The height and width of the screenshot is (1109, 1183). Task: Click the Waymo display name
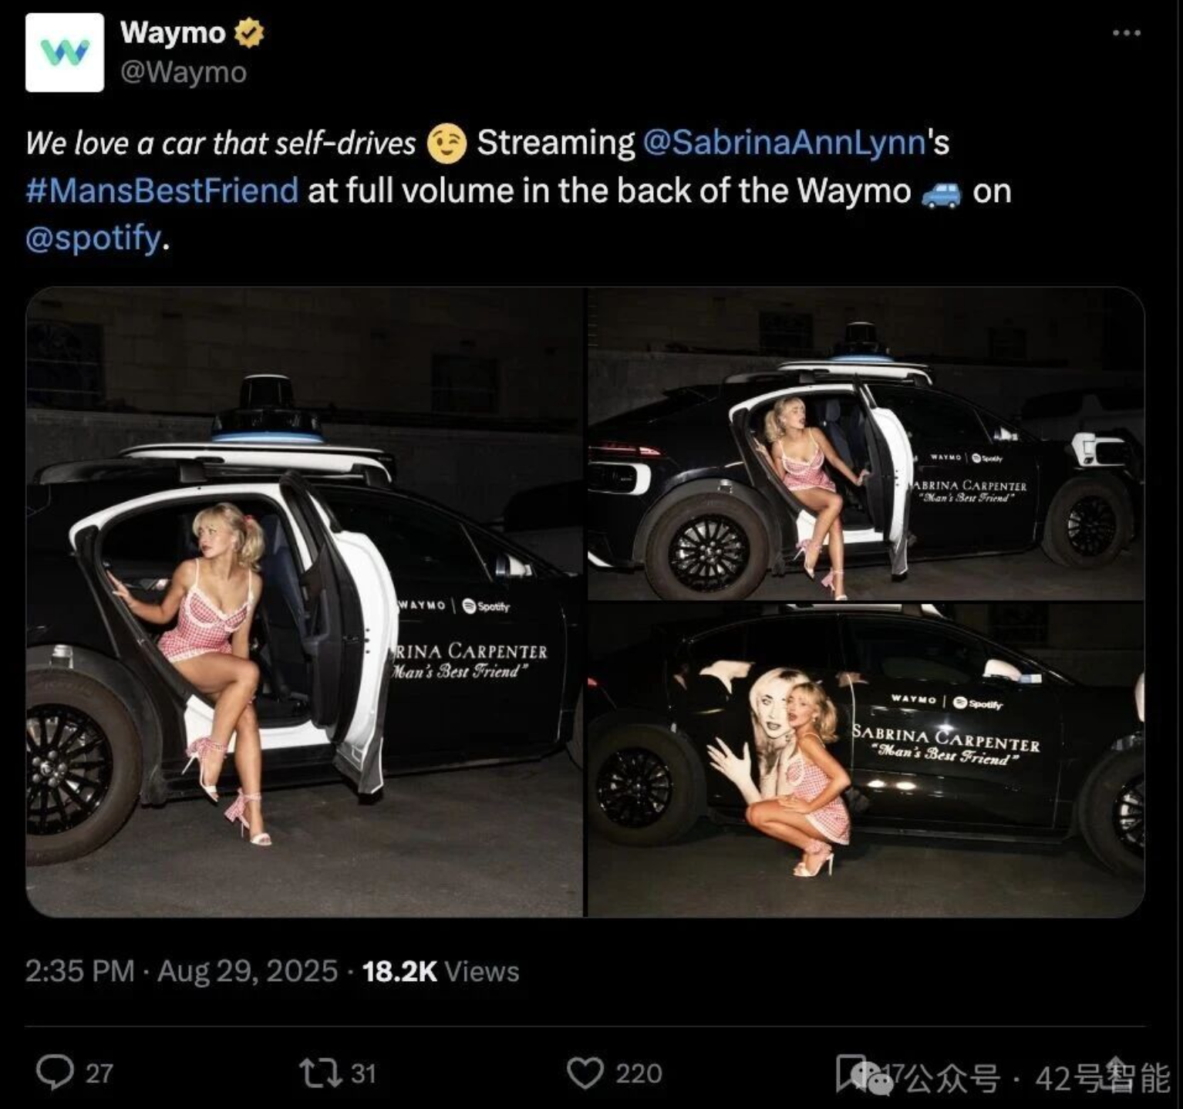173,33
